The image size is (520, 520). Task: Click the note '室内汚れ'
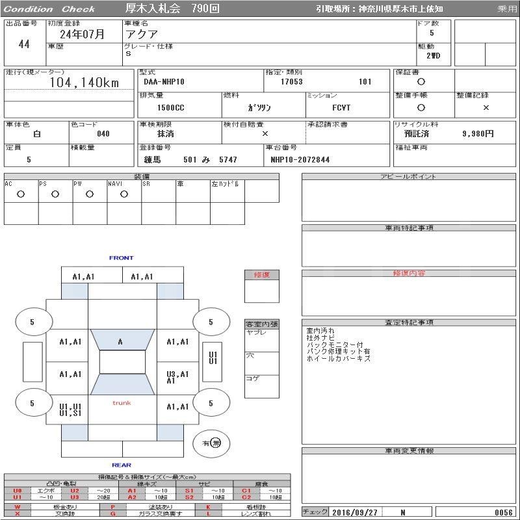click(320, 331)
